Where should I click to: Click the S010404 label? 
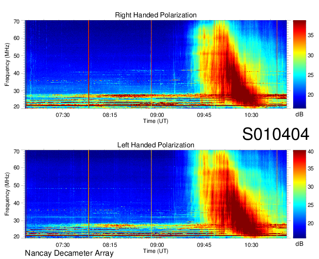[276, 134]
